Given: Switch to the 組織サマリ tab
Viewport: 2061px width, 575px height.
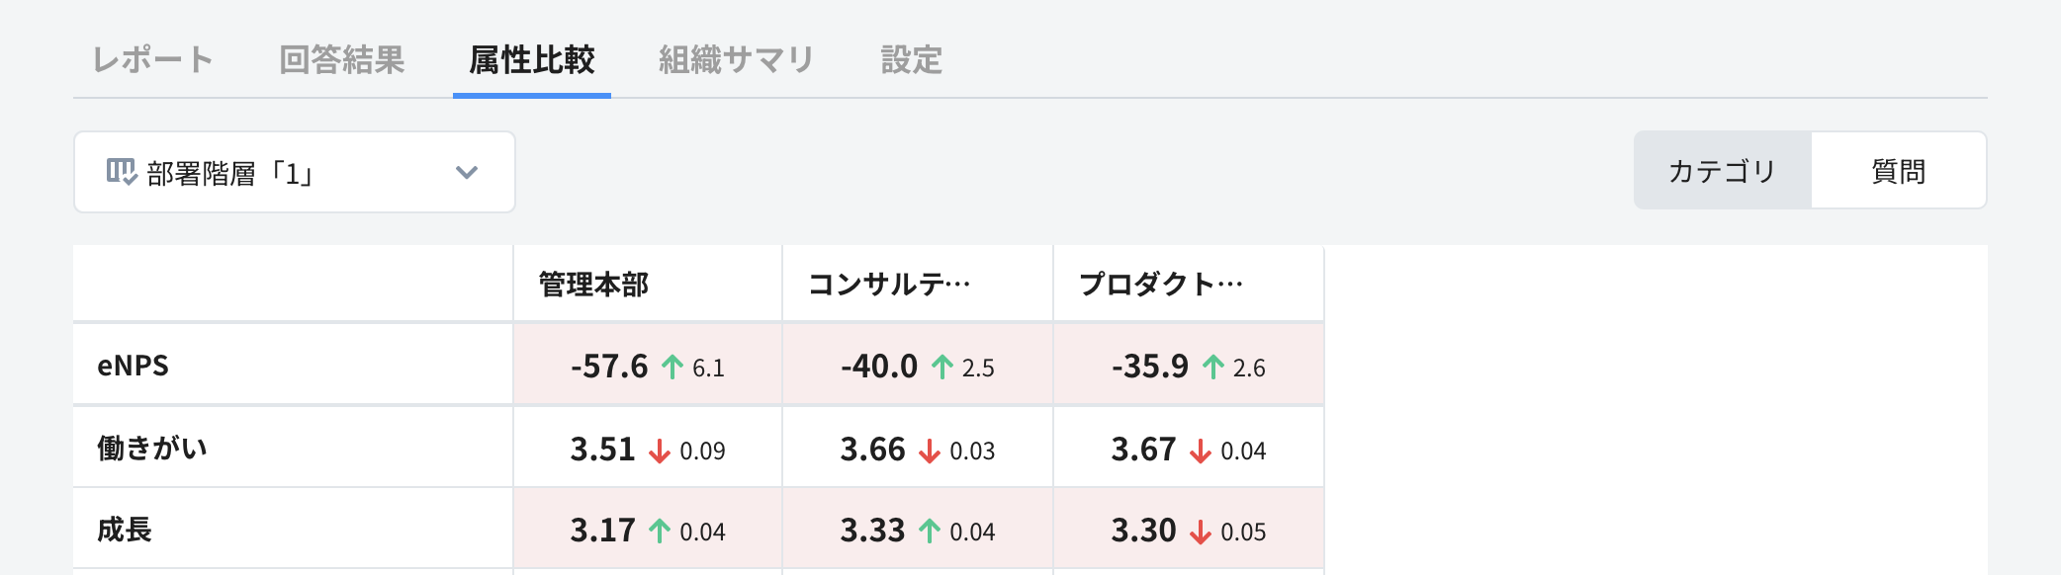Looking at the screenshot, I should [736, 60].
